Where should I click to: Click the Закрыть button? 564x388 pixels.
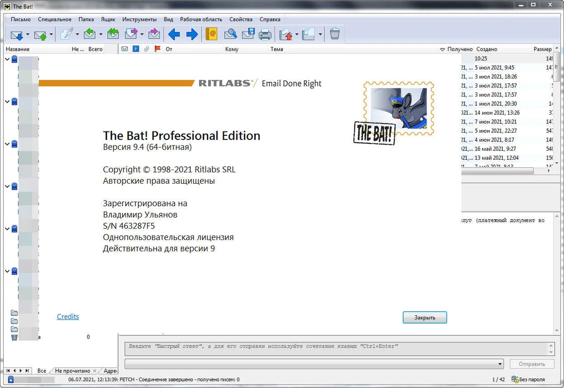point(425,318)
